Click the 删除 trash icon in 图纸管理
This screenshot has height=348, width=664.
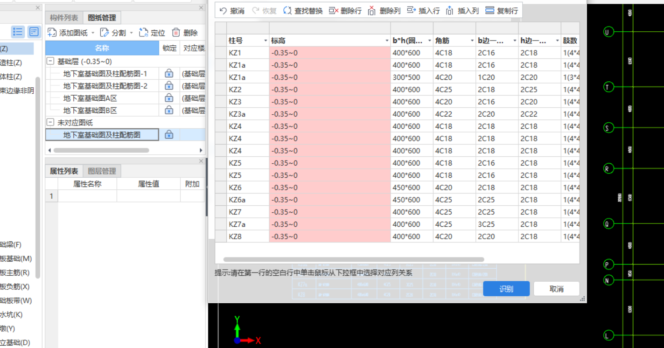pos(176,33)
